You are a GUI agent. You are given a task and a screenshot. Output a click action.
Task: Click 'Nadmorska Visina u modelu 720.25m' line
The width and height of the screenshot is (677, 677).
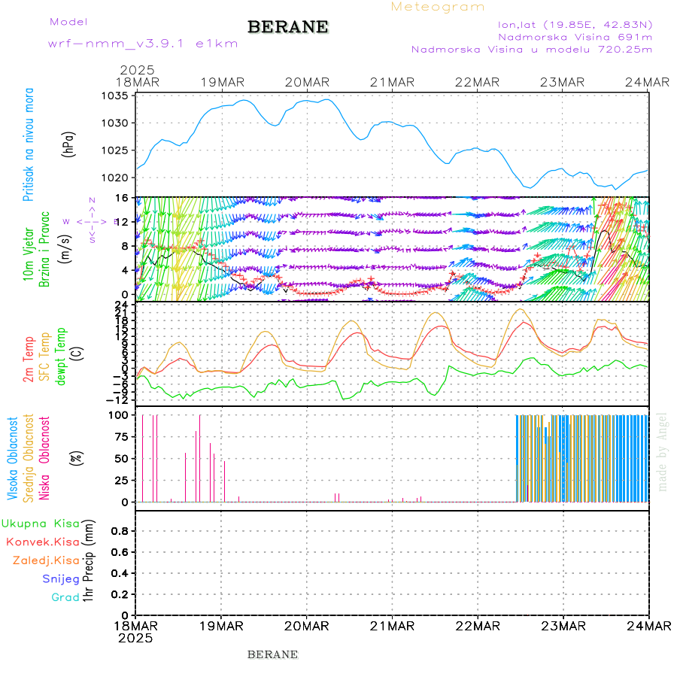[x=532, y=49]
